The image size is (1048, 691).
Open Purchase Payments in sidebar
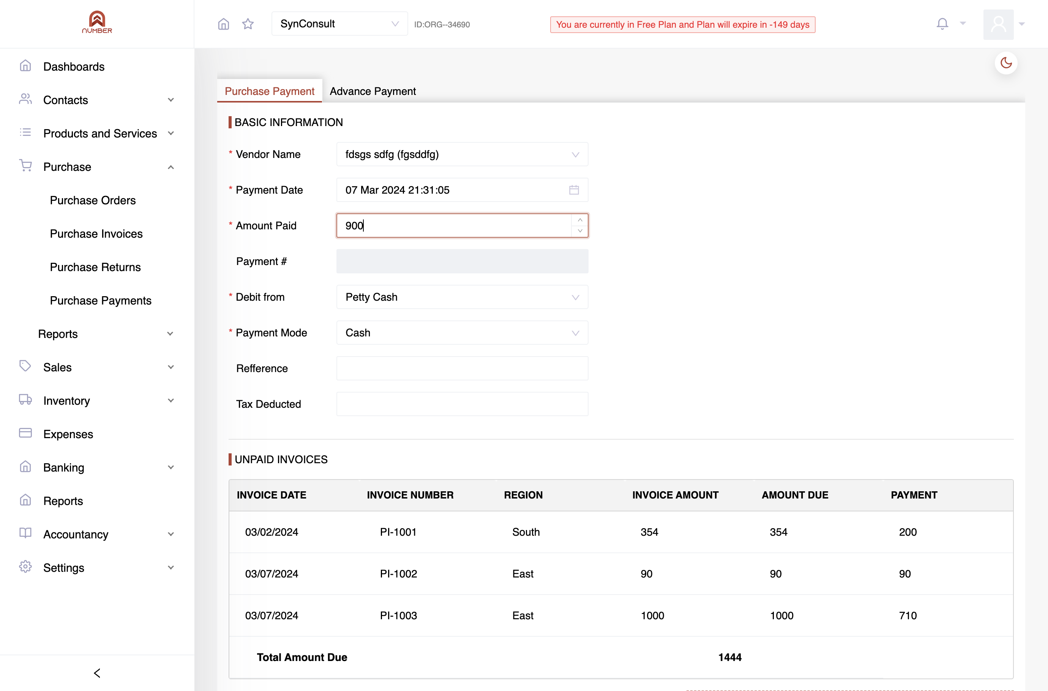101,301
